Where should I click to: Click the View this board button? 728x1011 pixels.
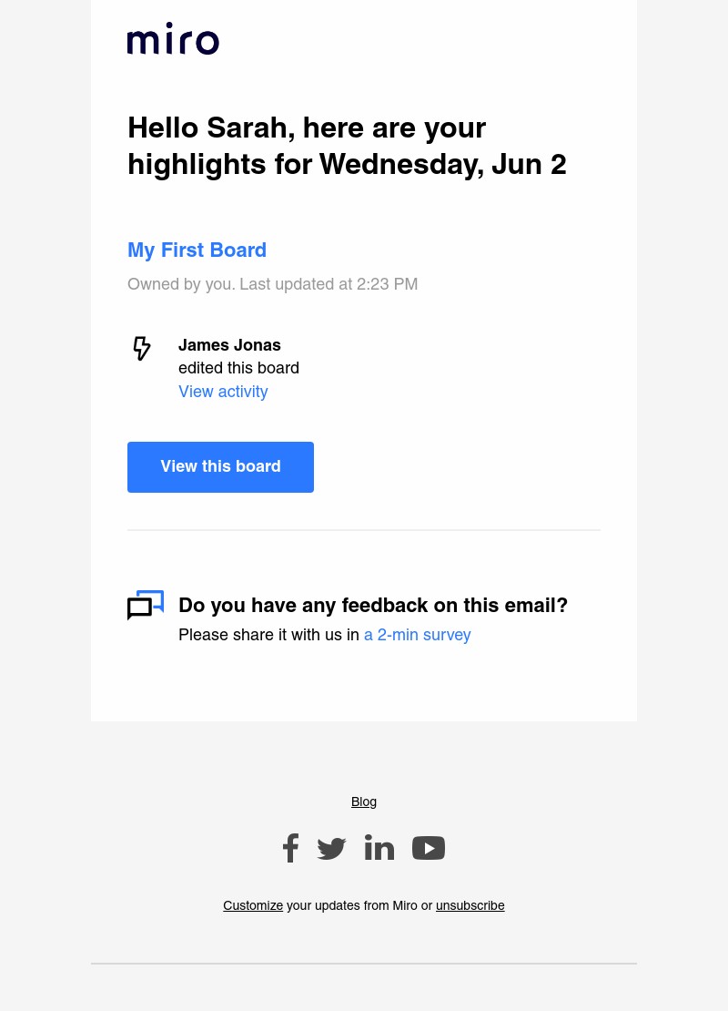click(220, 467)
